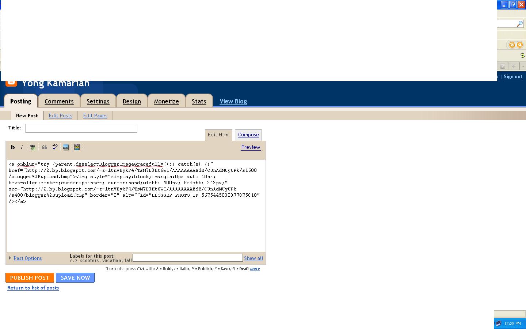Screen dimensions: 526x329
Task: Click into the post Title field
Action: pyautogui.click(x=81, y=128)
